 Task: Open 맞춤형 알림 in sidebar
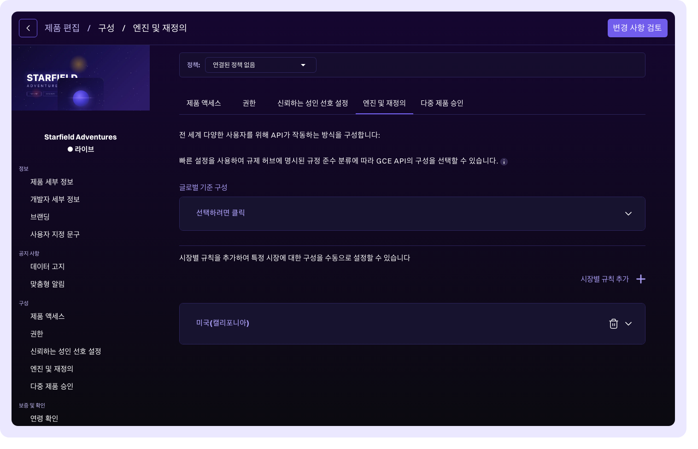pyautogui.click(x=47, y=284)
